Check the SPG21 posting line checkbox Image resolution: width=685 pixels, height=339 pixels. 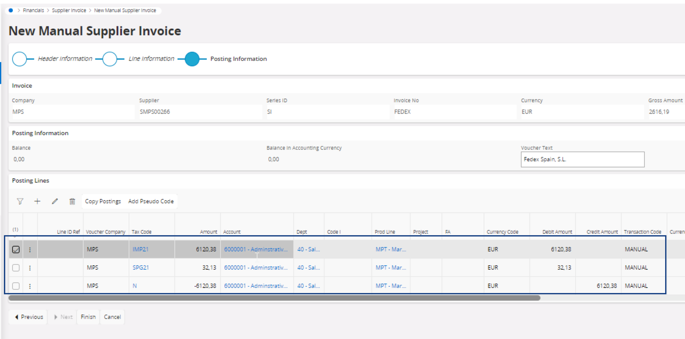(x=16, y=268)
